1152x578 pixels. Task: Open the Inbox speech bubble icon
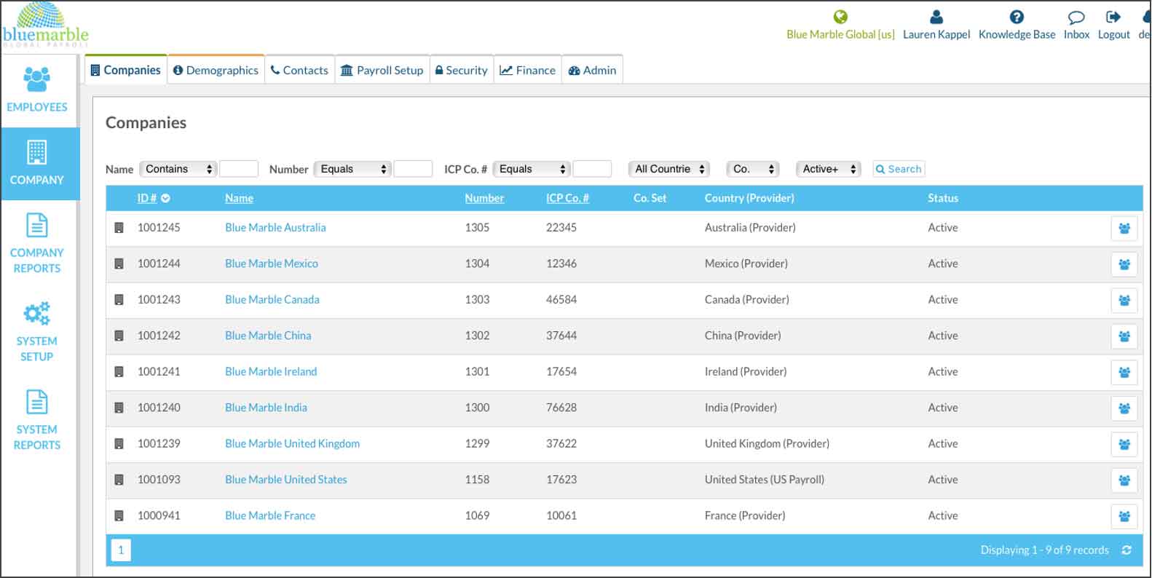[x=1076, y=17]
